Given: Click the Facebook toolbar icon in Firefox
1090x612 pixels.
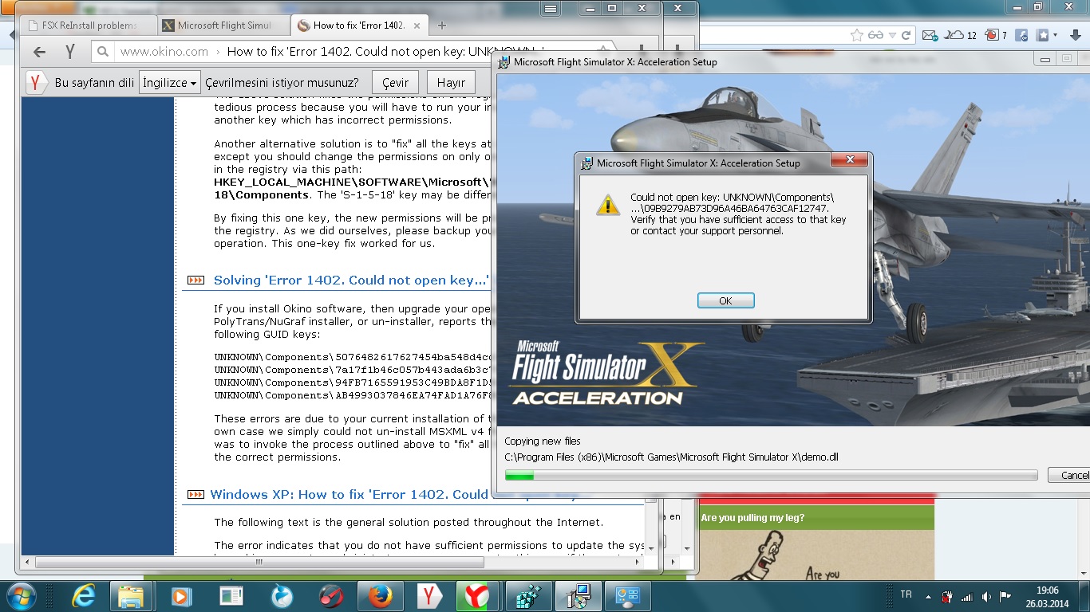Looking at the screenshot, I should click(x=1022, y=35).
